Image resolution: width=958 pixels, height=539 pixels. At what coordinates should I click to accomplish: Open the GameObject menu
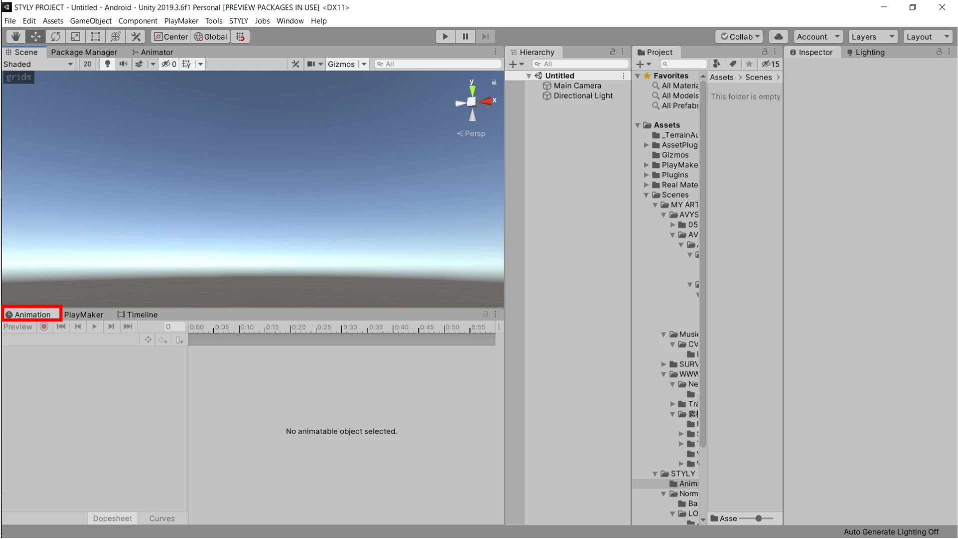click(x=91, y=21)
